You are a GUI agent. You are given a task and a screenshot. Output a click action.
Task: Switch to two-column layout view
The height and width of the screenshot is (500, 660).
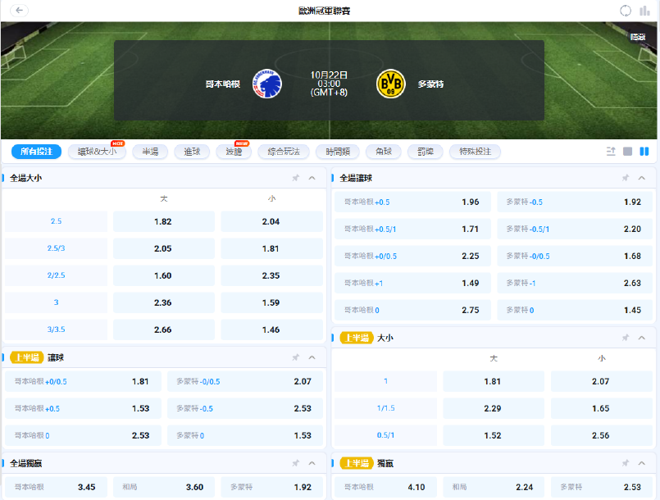(x=644, y=152)
